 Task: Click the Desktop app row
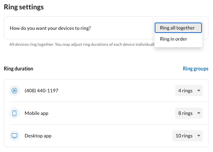tap(104, 136)
